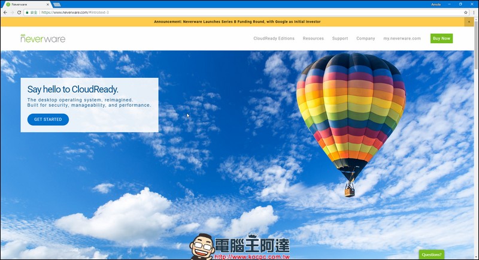Image resolution: width=479 pixels, height=260 pixels.
Task: Click the browser forward arrow
Action: [12, 13]
